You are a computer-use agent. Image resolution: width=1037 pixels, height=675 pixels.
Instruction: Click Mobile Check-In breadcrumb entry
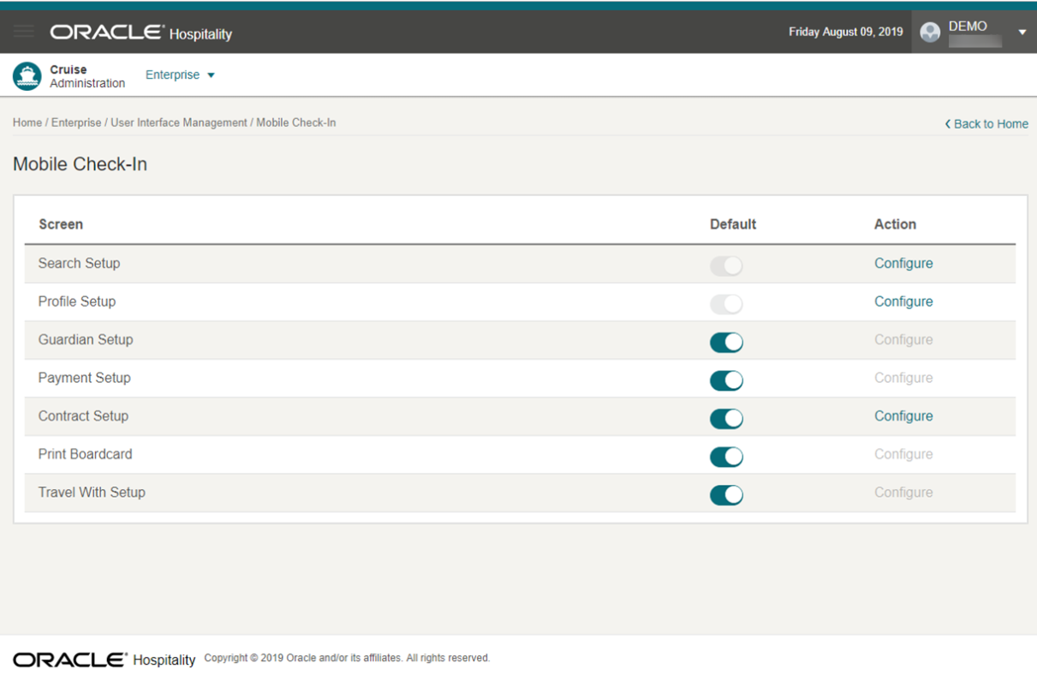click(296, 122)
